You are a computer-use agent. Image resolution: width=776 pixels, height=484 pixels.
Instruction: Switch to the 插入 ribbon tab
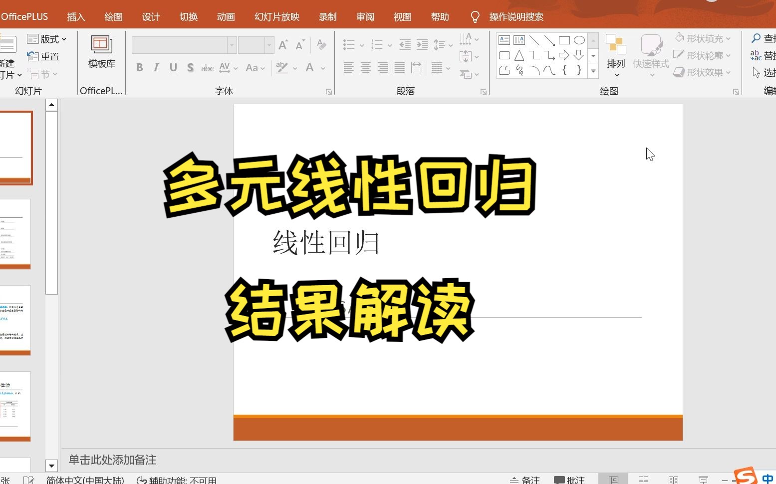pyautogui.click(x=75, y=16)
